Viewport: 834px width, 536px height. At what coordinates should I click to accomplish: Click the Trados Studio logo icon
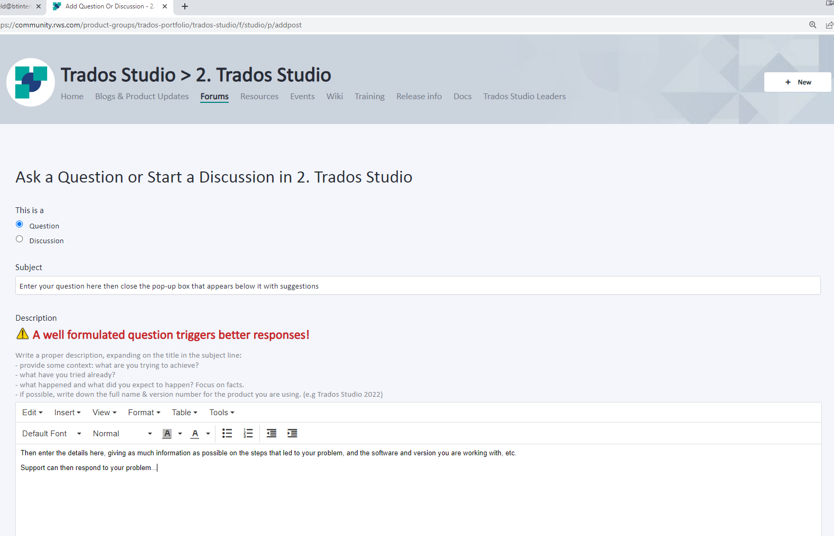(31, 82)
